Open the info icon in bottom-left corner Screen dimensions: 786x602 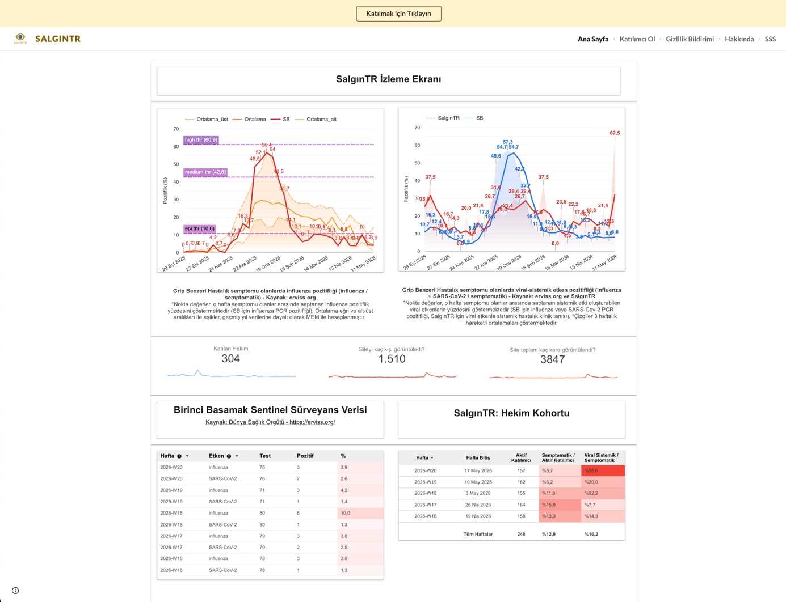(15, 591)
